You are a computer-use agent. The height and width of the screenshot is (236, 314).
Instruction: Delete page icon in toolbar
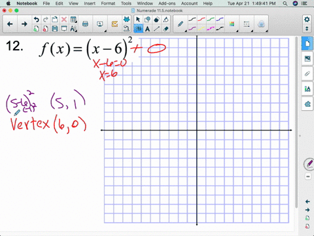[x=46, y=29]
